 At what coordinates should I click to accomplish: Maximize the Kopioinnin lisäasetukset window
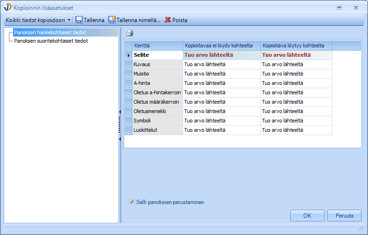pos(339,8)
